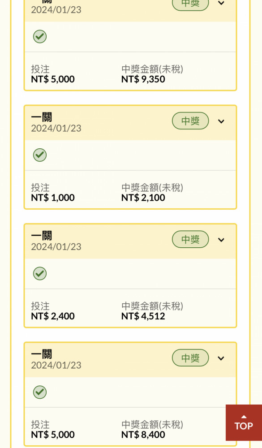262x448 pixels.
Task: Select the 一關 title above the NT$ 2,400 bet
Action: 42,236
